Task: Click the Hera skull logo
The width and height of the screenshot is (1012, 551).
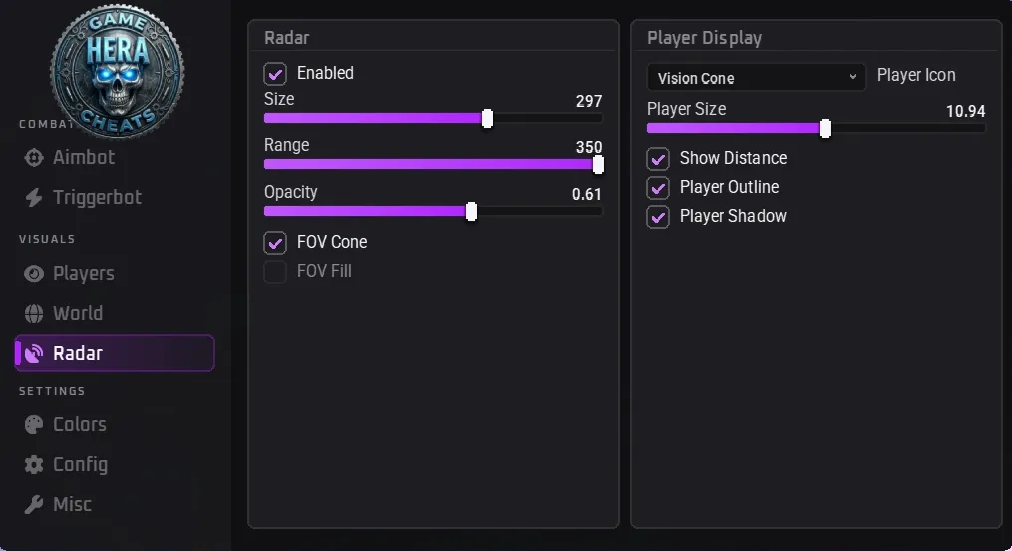Action: 118,71
